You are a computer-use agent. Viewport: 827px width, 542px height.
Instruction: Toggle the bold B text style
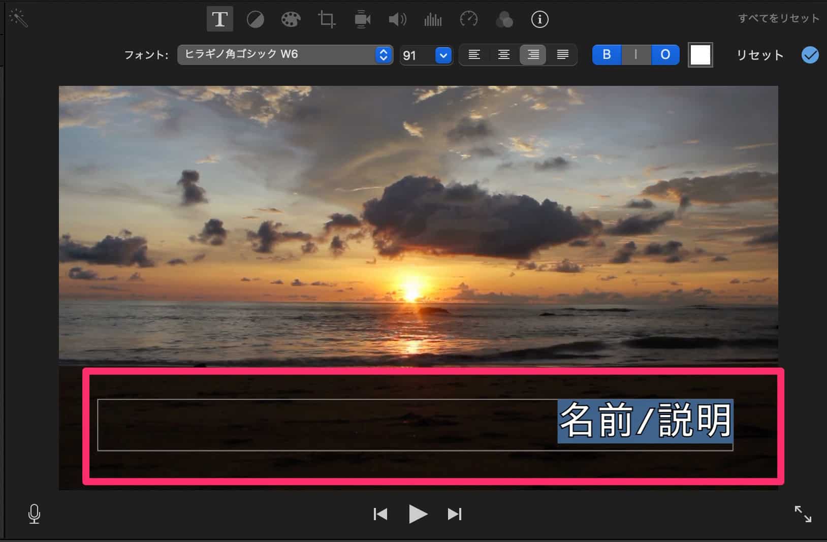(x=607, y=55)
